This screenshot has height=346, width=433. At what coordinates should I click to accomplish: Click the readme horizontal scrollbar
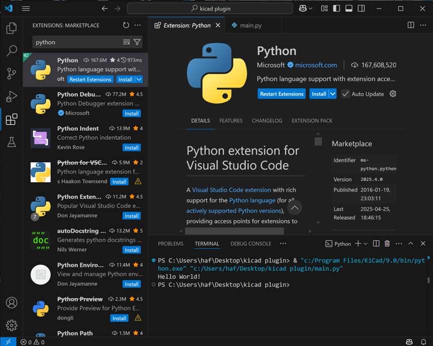click(234, 231)
